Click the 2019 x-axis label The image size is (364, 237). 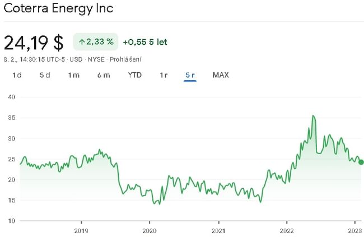tap(81, 230)
